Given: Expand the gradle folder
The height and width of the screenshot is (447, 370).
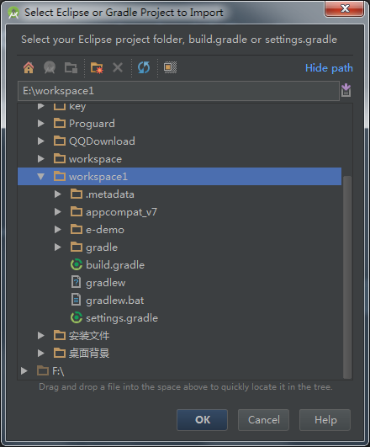Looking at the screenshot, I should (x=58, y=247).
